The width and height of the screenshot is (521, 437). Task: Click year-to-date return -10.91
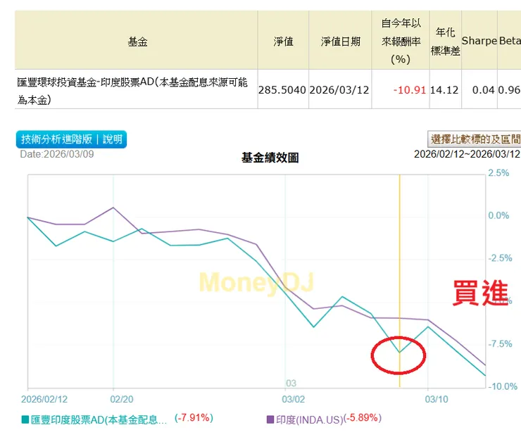(409, 90)
